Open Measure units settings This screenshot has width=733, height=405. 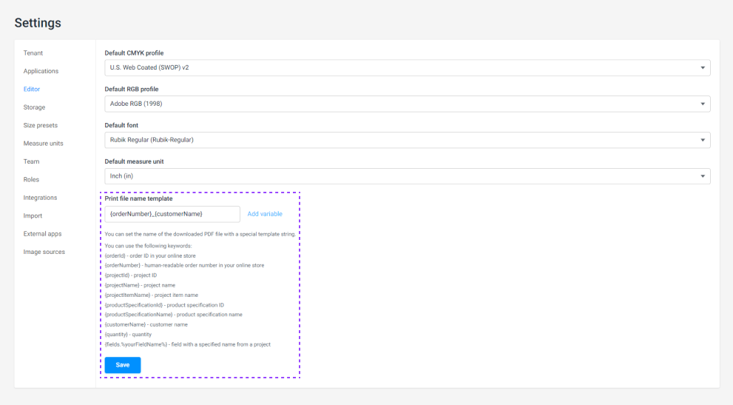coord(44,144)
